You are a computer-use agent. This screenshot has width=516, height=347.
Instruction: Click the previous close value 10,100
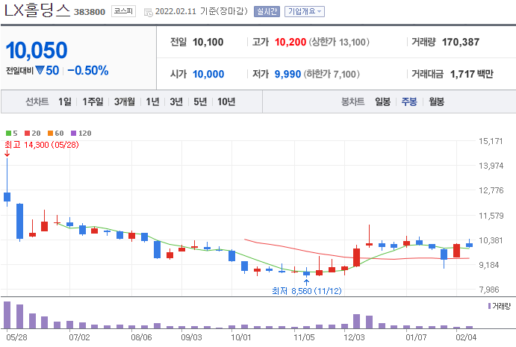click(x=208, y=42)
